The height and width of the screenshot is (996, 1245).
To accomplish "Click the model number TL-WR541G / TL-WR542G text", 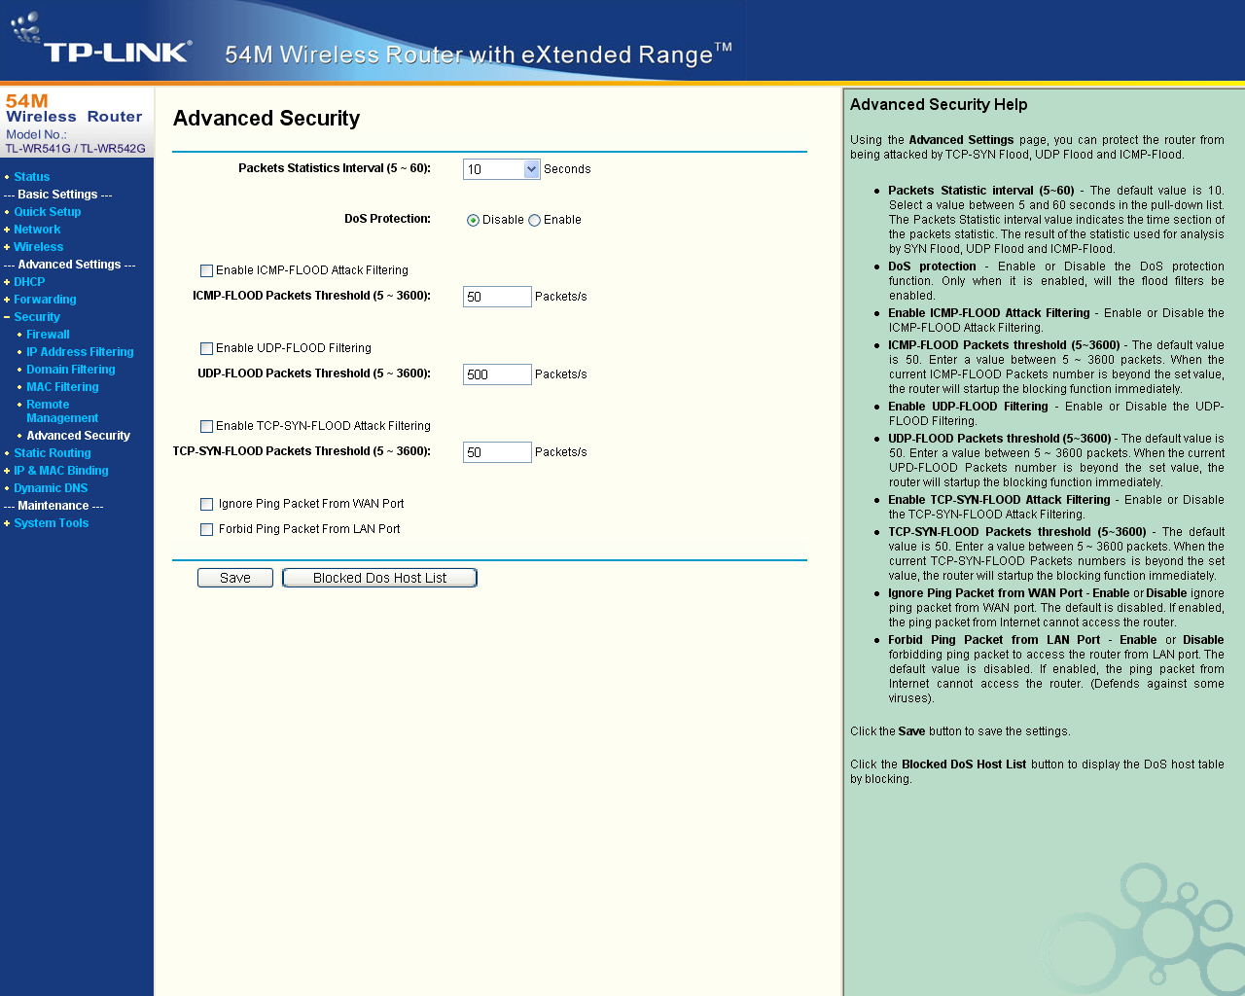I will coord(75,149).
